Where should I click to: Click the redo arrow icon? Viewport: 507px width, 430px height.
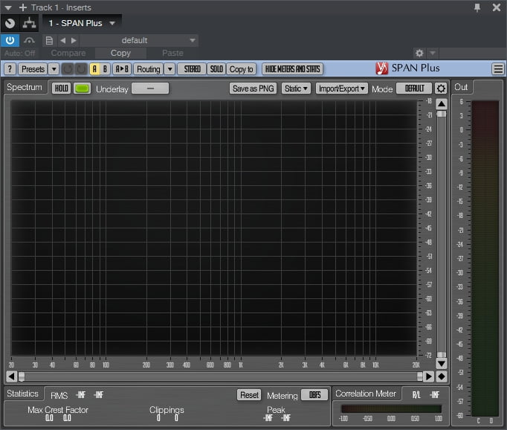click(81, 69)
